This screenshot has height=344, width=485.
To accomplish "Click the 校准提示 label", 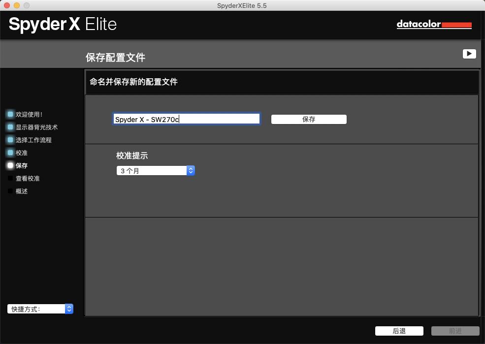I will 132,156.
